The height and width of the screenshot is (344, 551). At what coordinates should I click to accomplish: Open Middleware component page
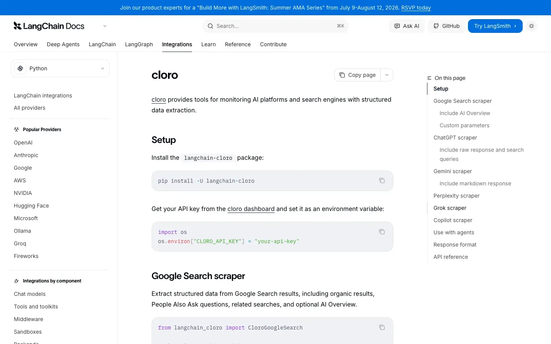point(28,319)
